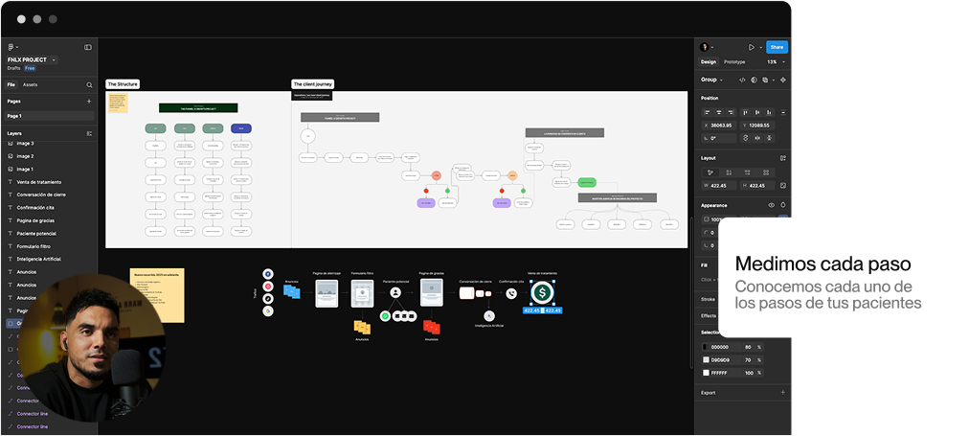Select first layout flow option in Layout

(710, 172)
